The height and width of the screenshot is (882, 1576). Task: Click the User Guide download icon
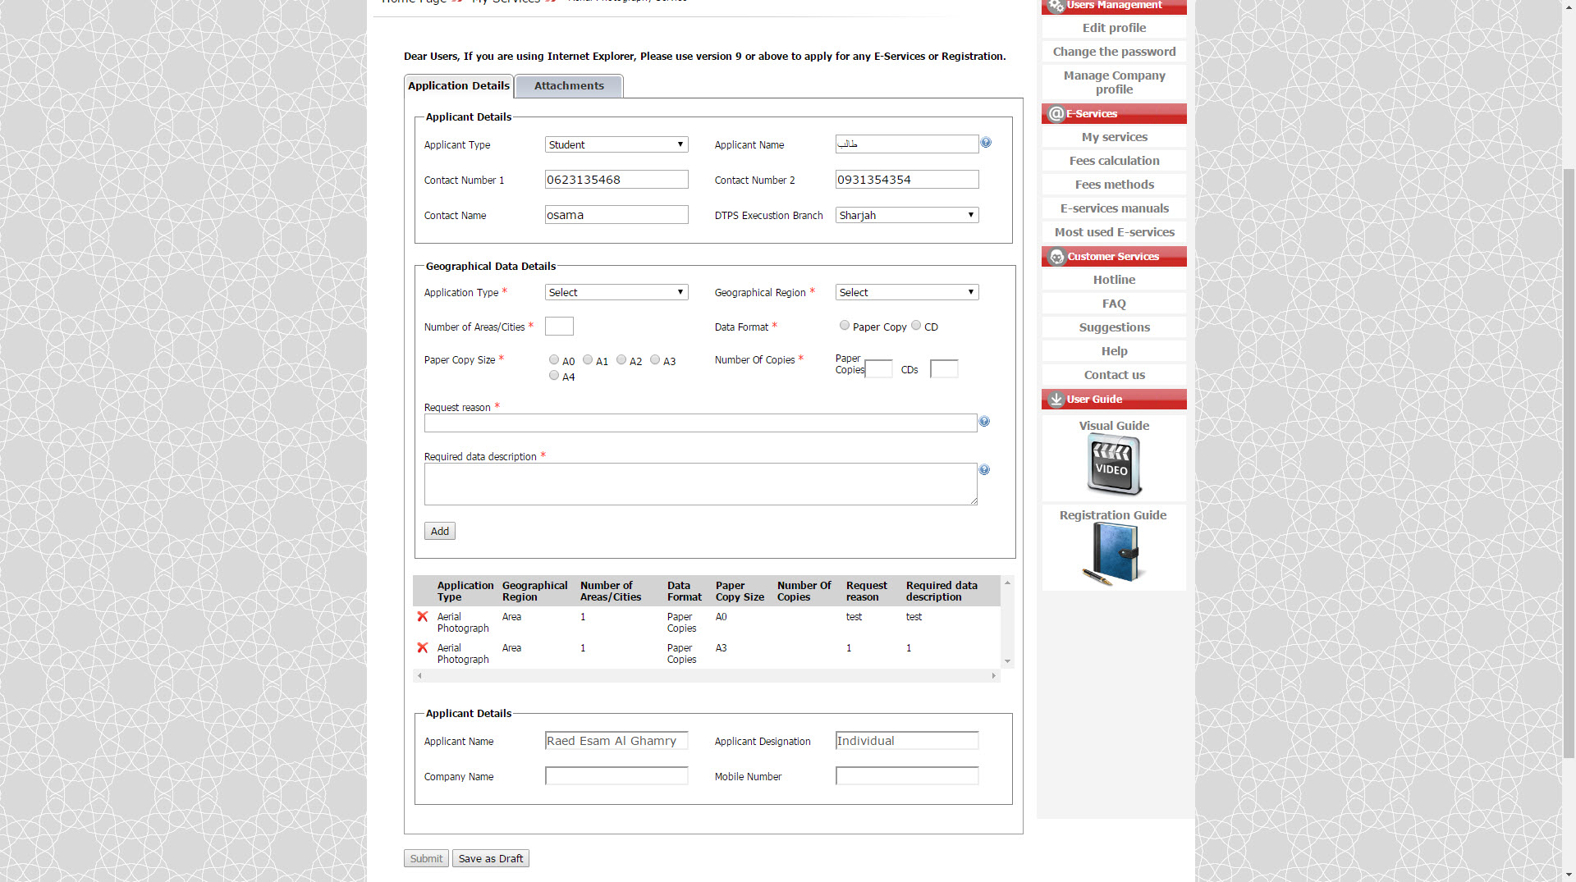[1056, 400]
